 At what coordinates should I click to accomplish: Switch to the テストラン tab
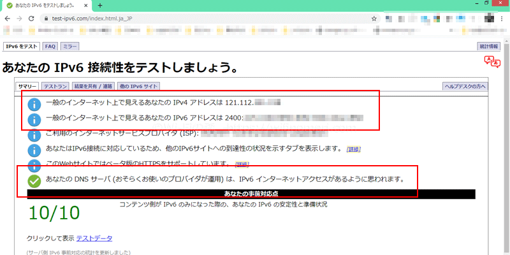point(55,86)
